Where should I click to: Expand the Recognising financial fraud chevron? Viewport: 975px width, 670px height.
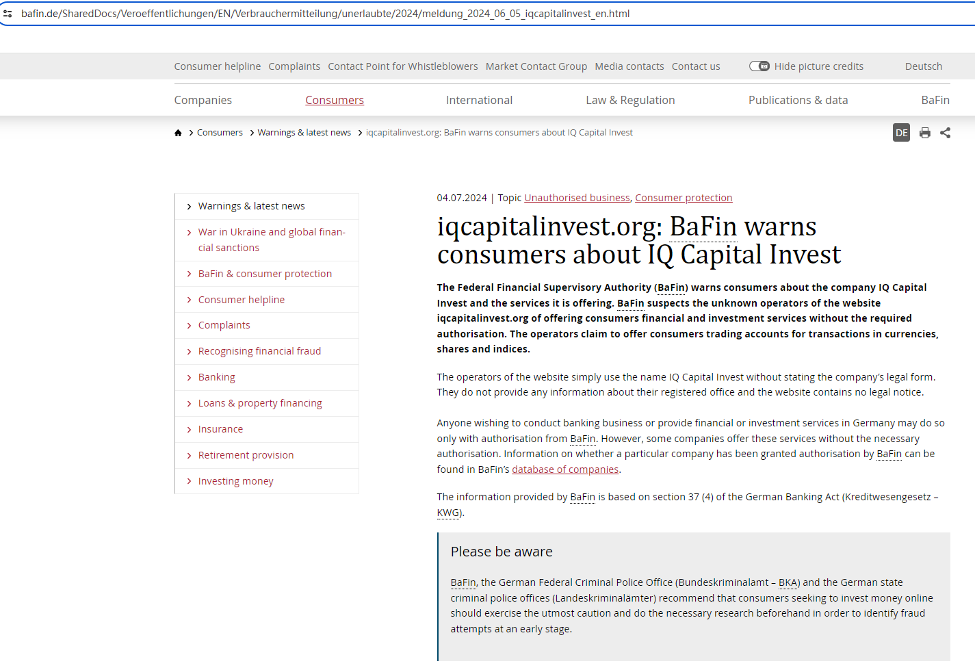(190, 352)
